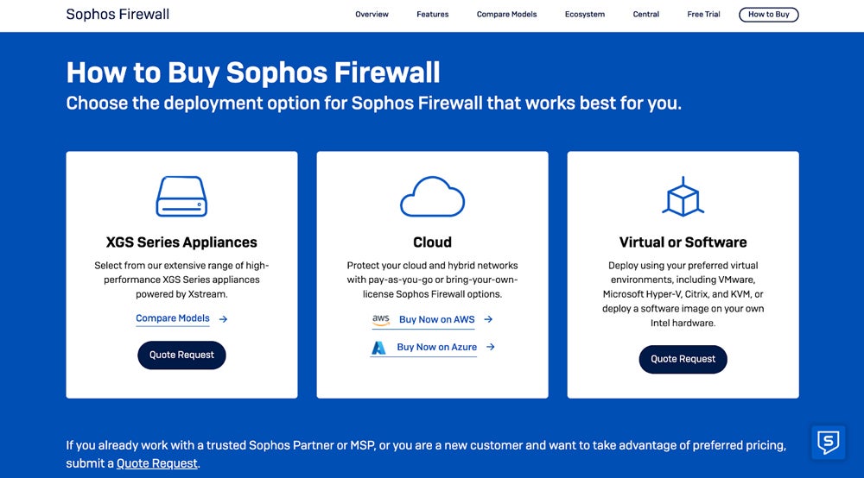Open the Sophos chat shield widget
864x478 pixels.
click(x=829, y=443)
